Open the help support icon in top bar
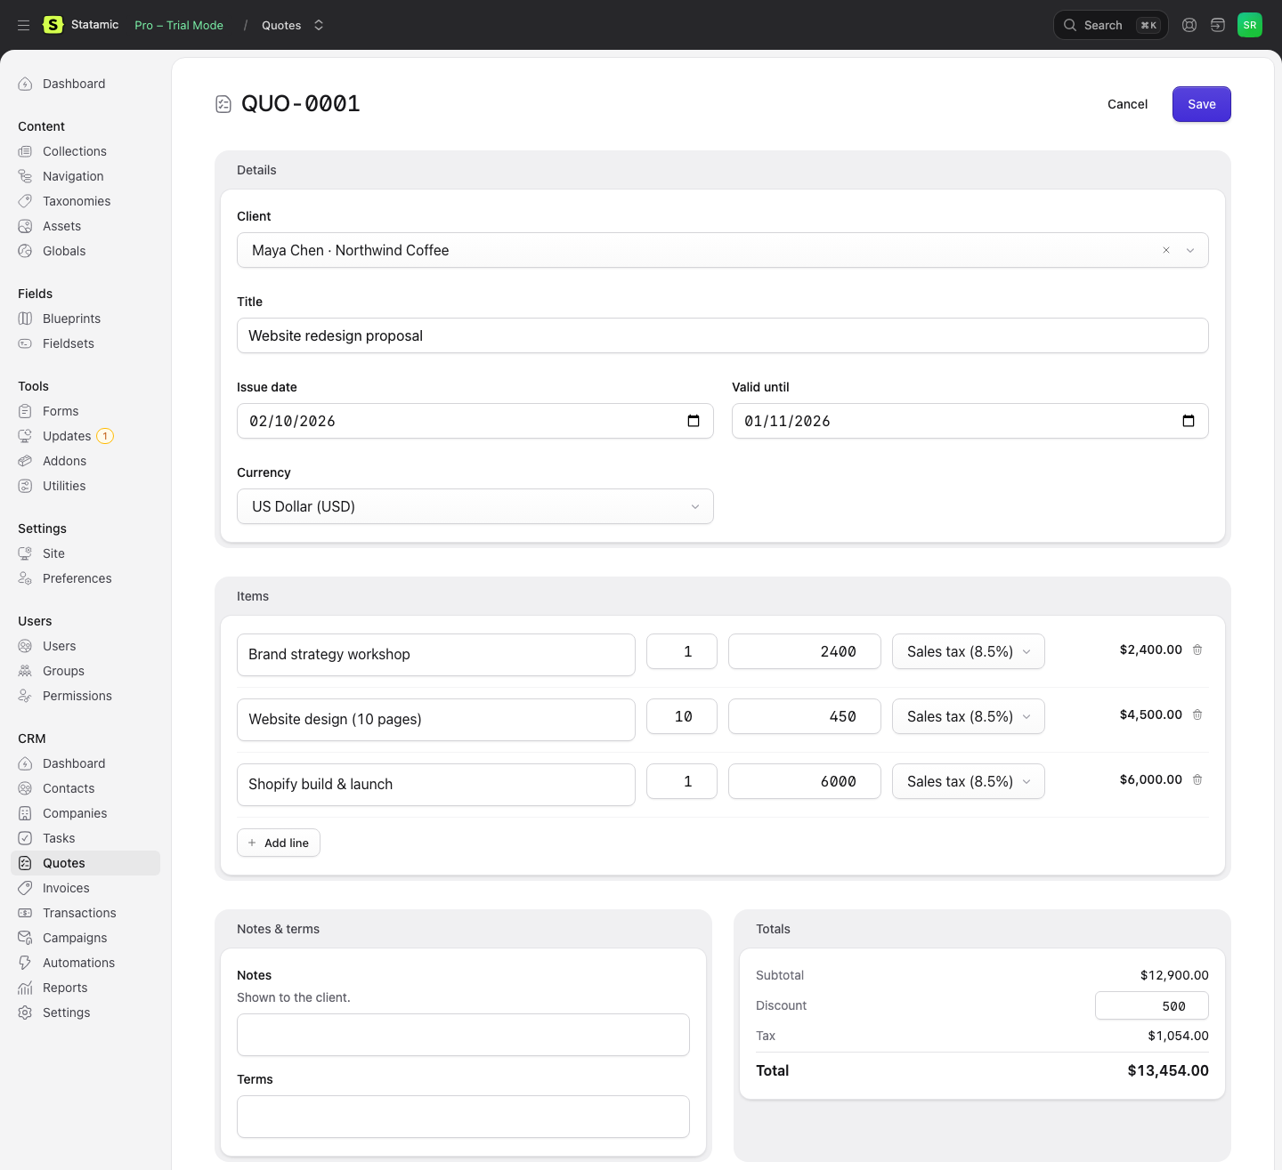Screen dimensions: 1282x1170 click(x=1189, y=25)
